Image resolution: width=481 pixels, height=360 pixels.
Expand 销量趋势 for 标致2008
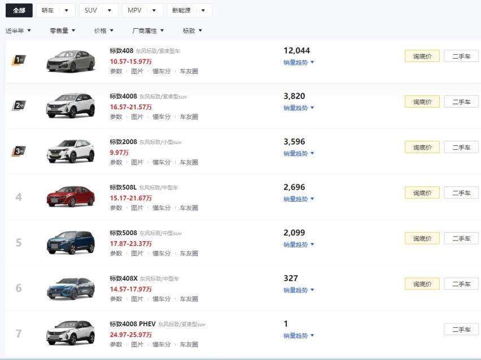point(299,153)
